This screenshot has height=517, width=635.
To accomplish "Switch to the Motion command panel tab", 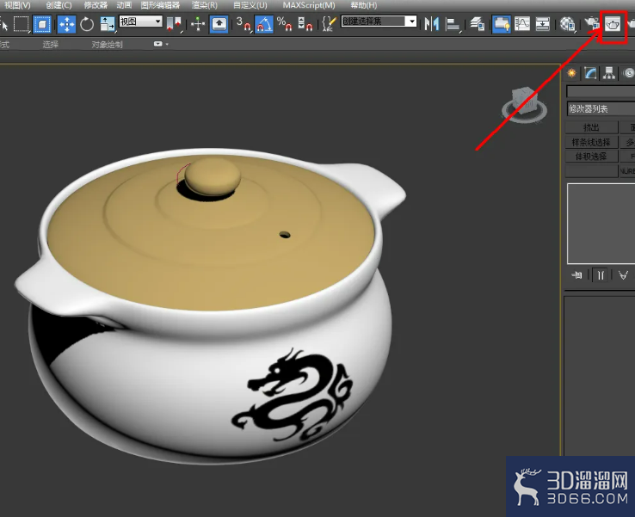I will (x=628, y=73).
